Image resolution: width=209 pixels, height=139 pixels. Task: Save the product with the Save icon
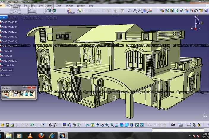[x=7, y=125]
